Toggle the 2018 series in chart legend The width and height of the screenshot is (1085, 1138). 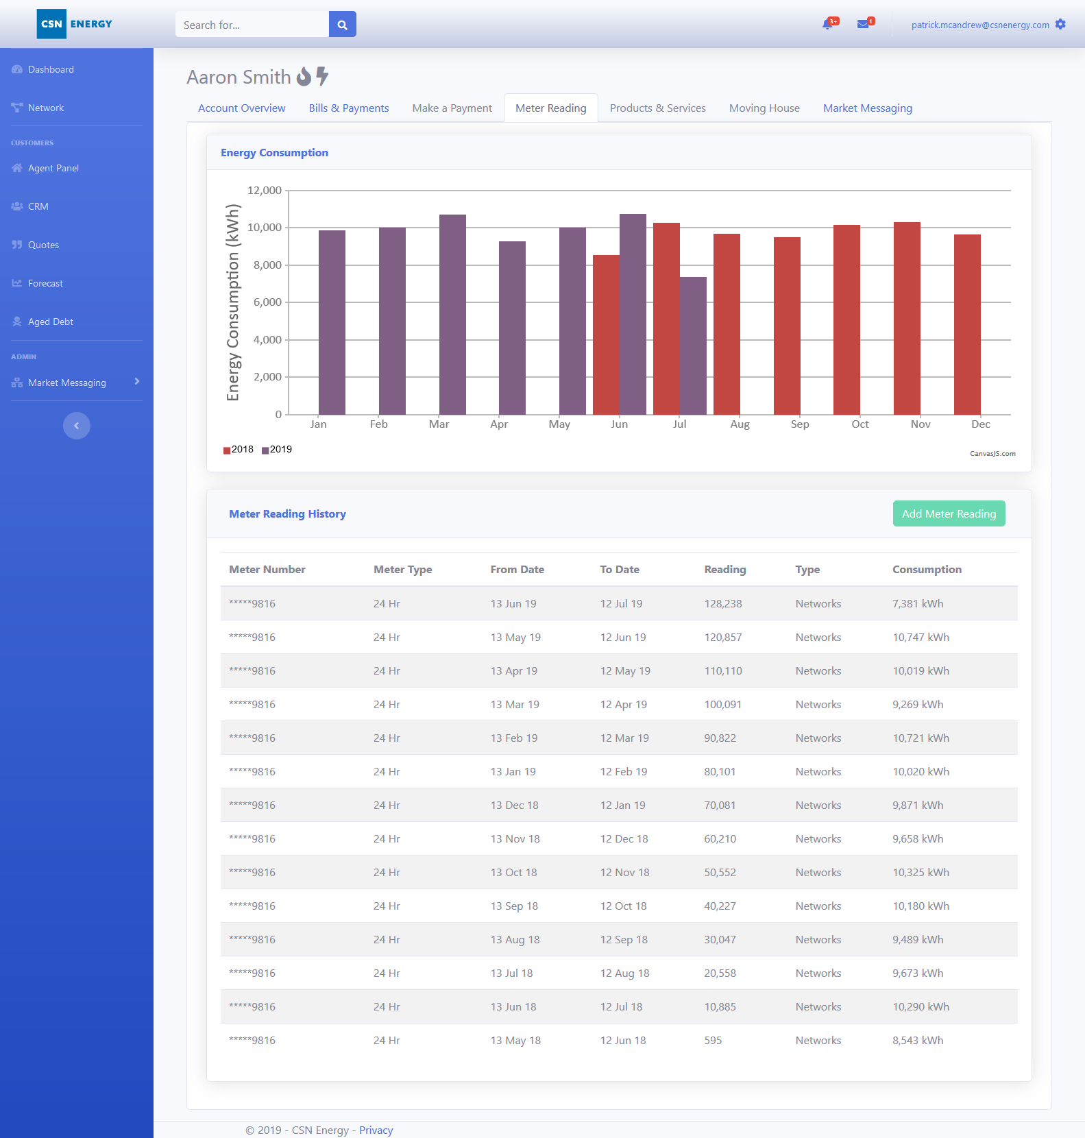coord(239,450)
